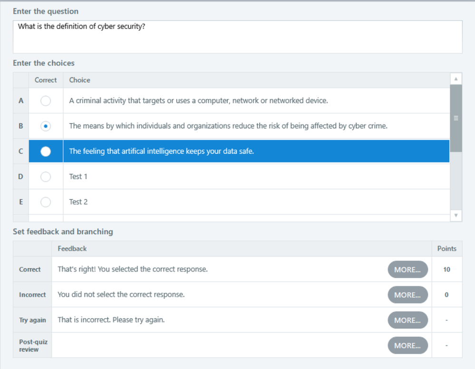Mark Test 2 as the correct choice

[x=46, y=202]
